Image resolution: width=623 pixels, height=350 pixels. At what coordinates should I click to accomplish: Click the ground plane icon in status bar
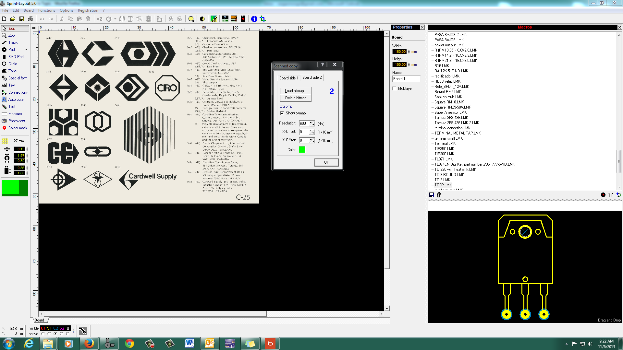83,331
